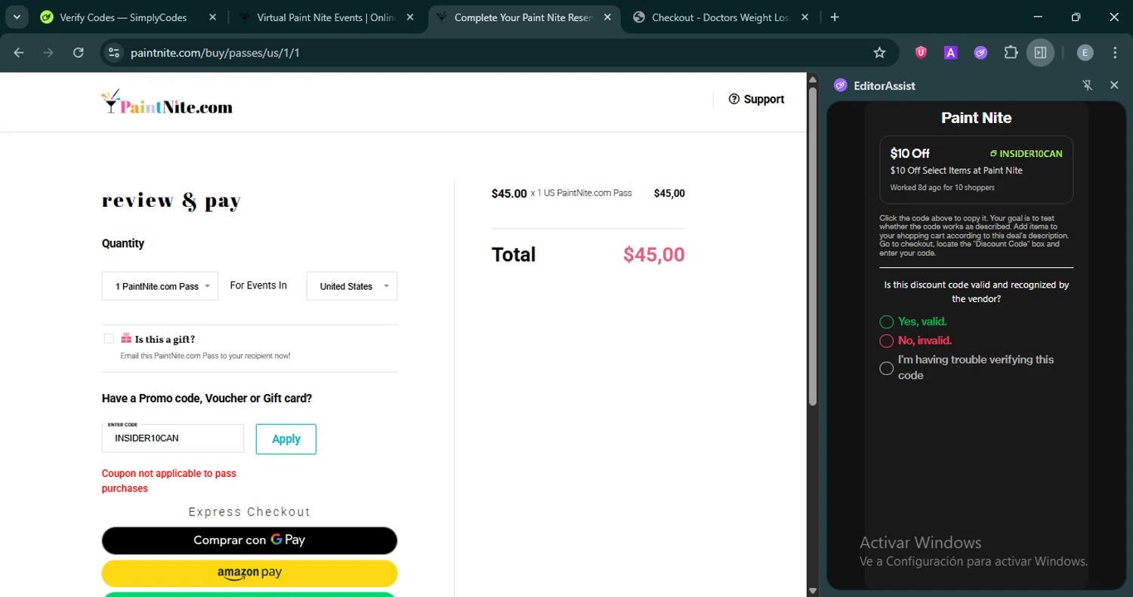Open the 1 PaintNite.com Pass quantity dropdown
The image size is (1133, 597).
click(160, 286)
